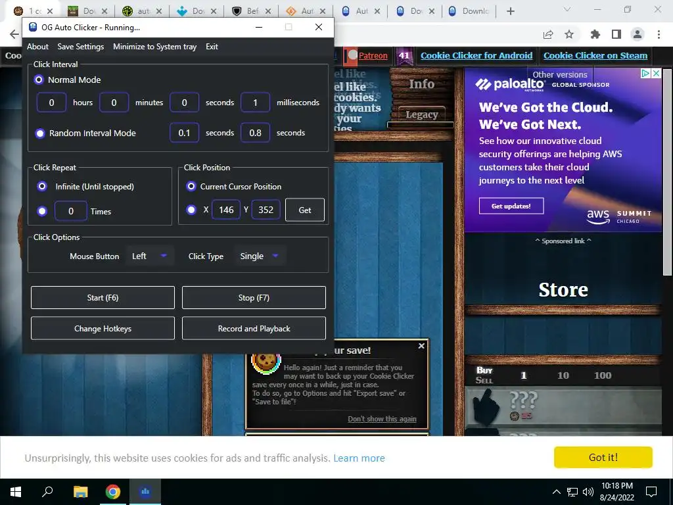Screen dimensions: 673x505
Task: Open Record and Playback
Action: pyautogui.click(x=254, y=329)
